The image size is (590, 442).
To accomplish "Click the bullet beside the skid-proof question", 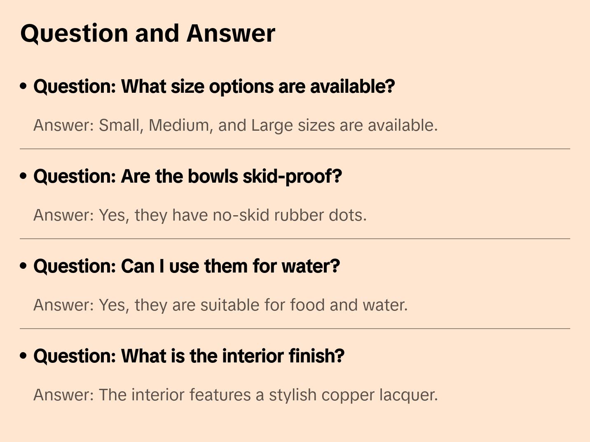I will click(x=23, y=176).
